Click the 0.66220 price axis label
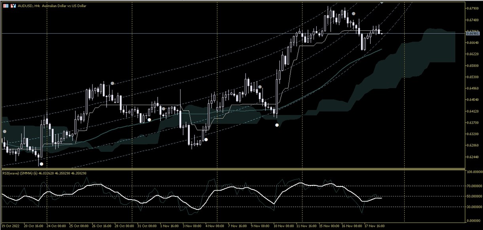The height and width of the screenshot is (230, 483). click(x=473, y=54)
